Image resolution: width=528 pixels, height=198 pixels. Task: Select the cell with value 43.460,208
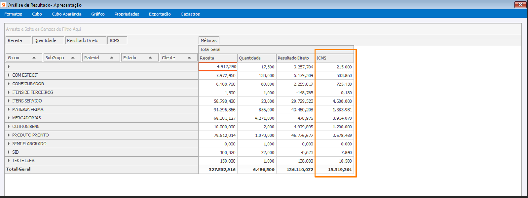pos(295,110)
